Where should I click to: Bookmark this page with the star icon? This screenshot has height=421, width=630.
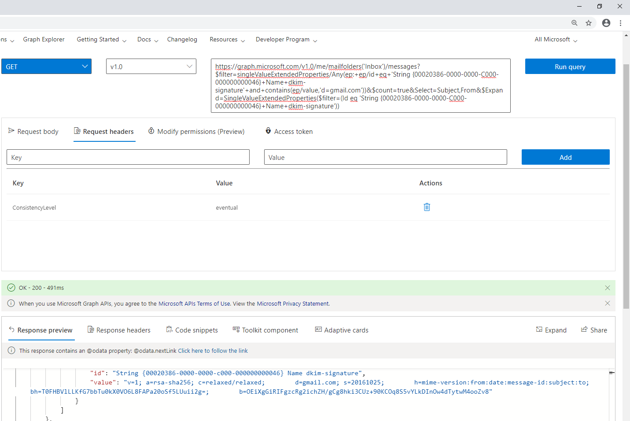point(589,23)
